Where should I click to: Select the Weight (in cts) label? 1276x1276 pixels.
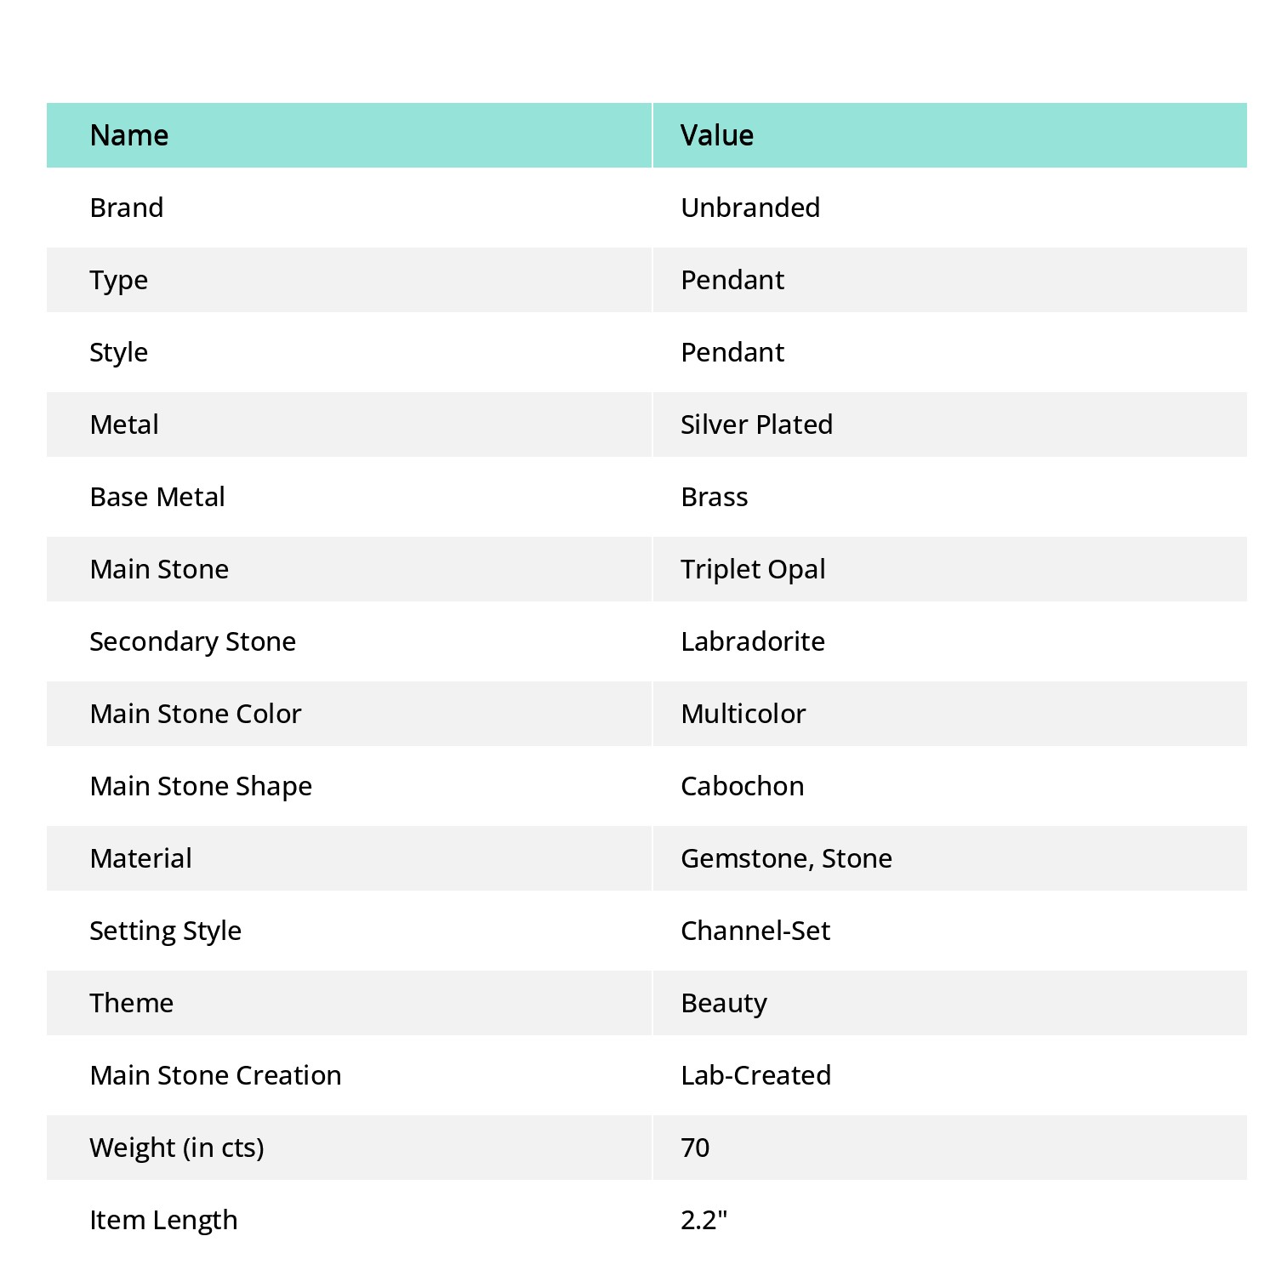coord(177,1148)
